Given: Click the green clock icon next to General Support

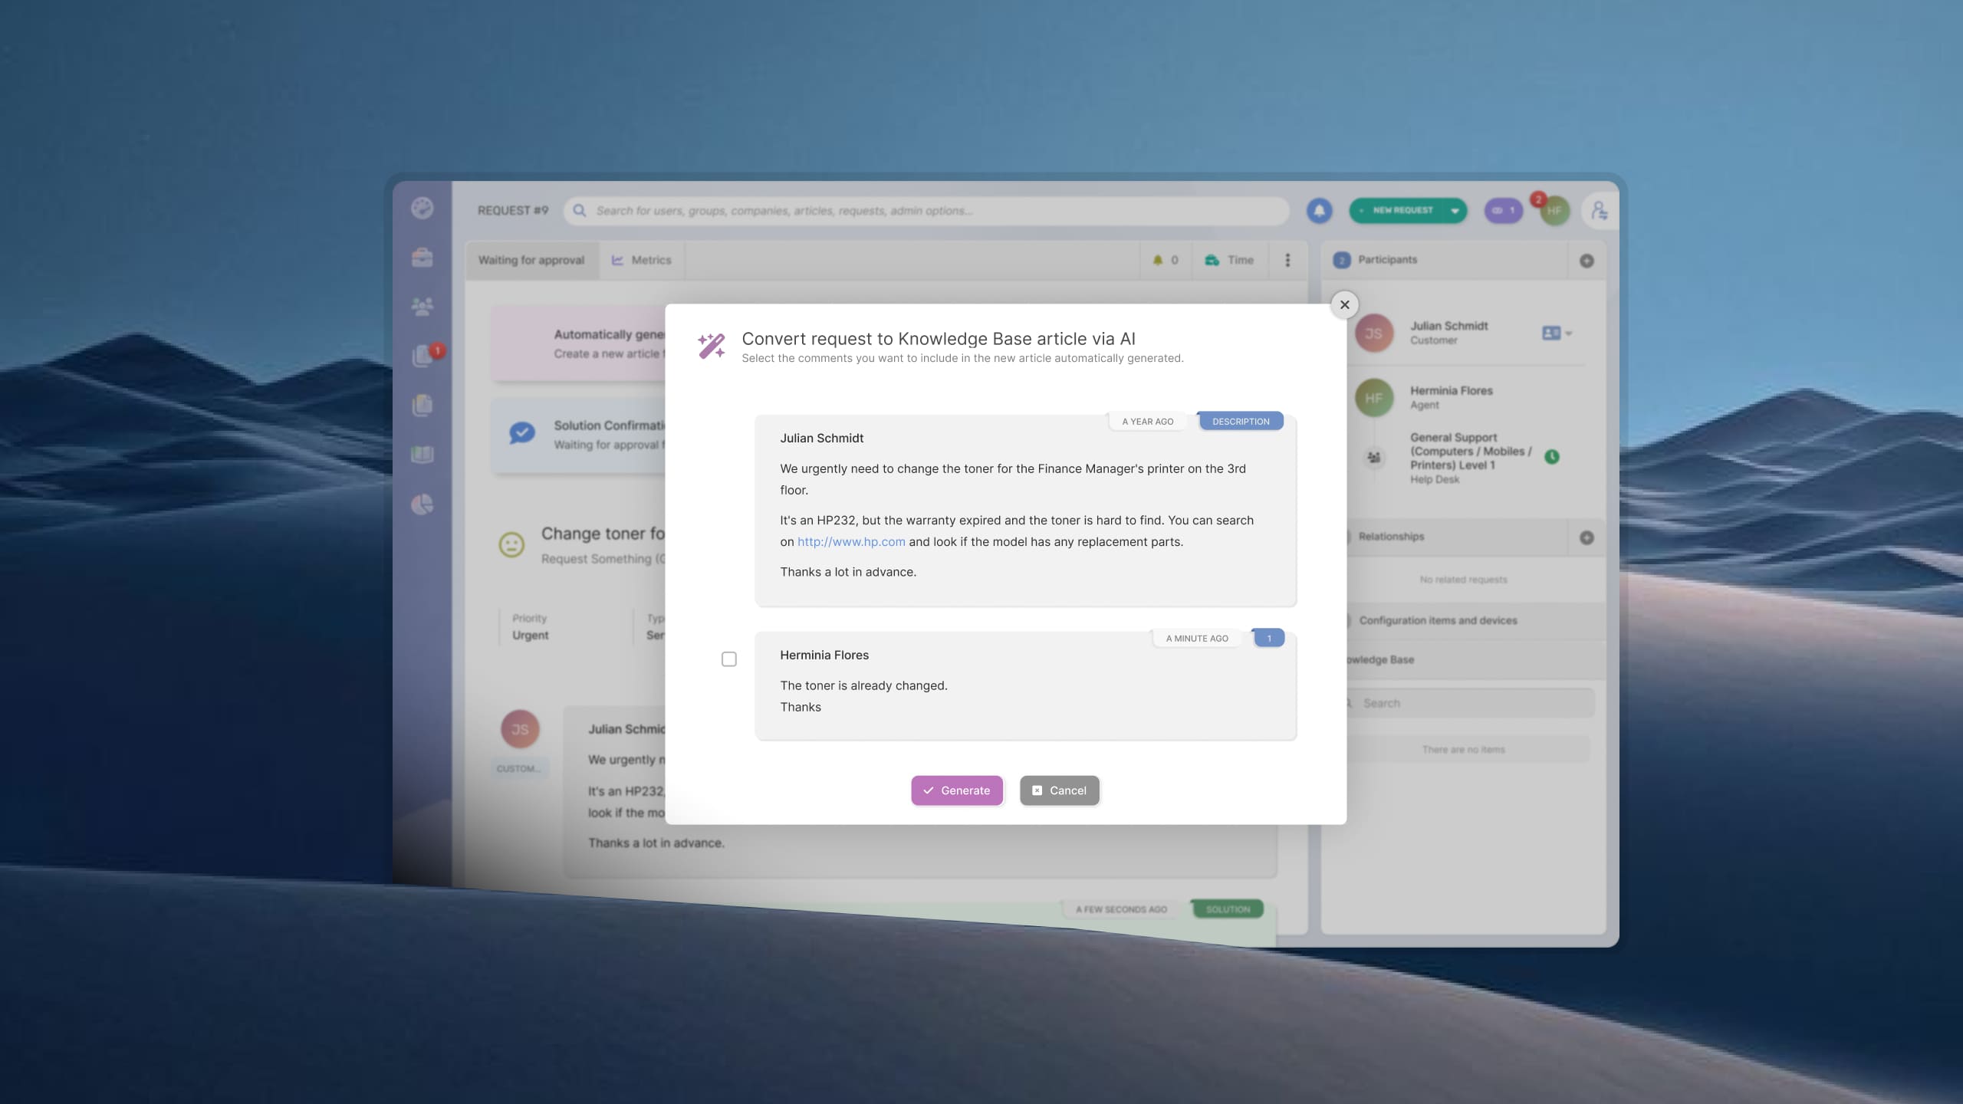Looking at the screenshot, I should point(1551,457).
